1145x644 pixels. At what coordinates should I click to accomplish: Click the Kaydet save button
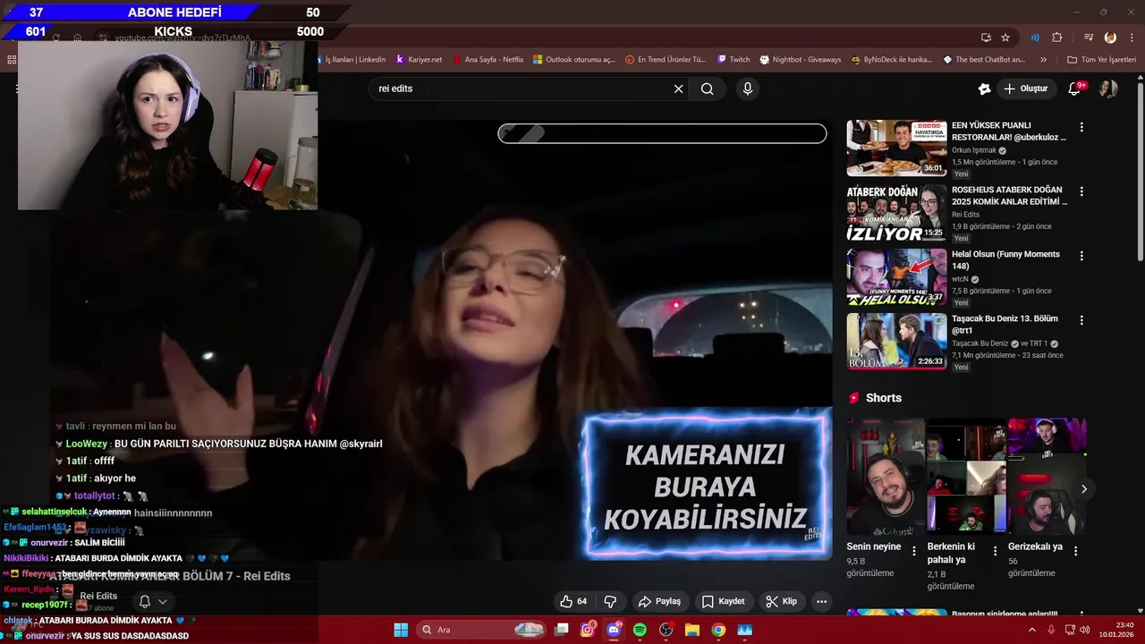point(723,601)
